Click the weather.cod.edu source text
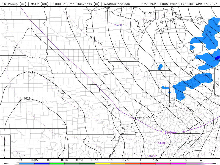 click(x=117, y=4)
